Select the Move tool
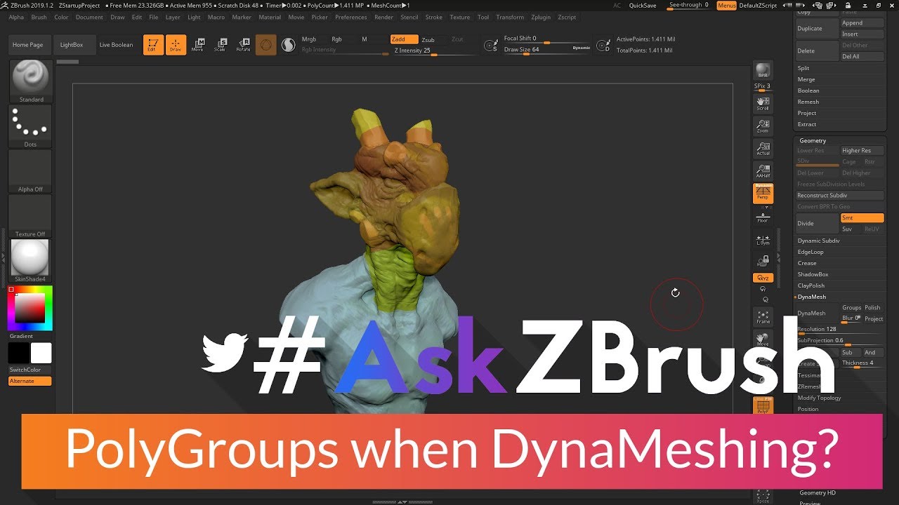The image size is (899, 505). coord(198,45)
